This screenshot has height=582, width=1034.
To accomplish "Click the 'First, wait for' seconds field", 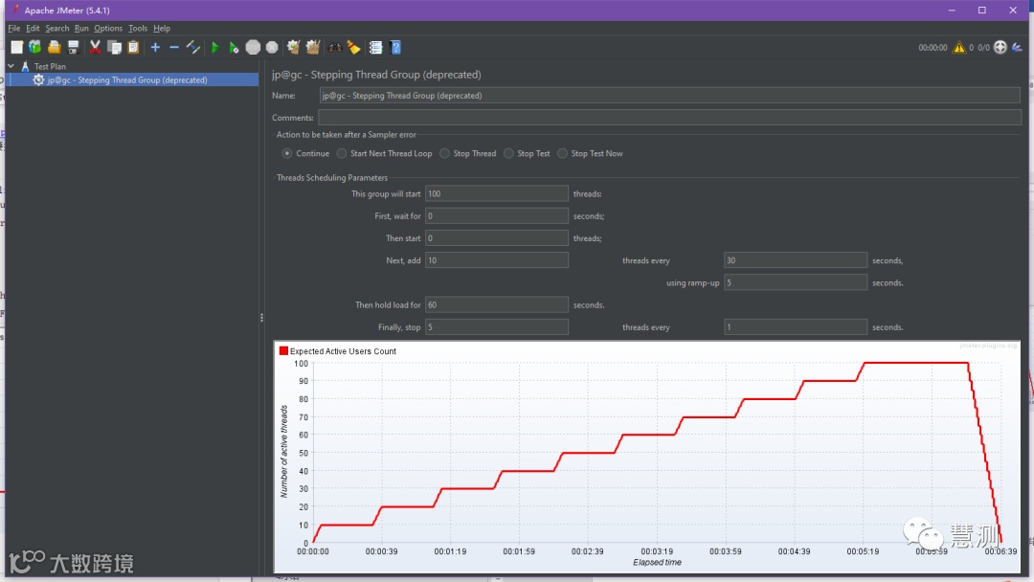I will point(497,216).
